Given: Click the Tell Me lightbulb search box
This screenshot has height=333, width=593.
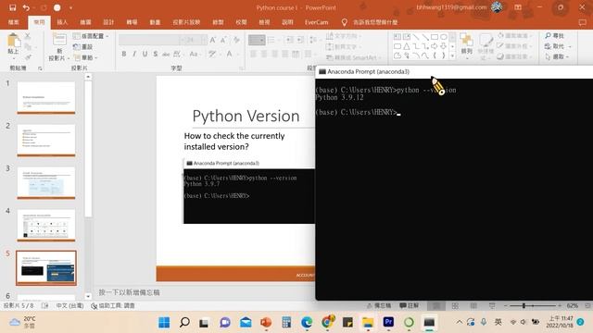Looking at the screenshot, I should coord(371,22).
